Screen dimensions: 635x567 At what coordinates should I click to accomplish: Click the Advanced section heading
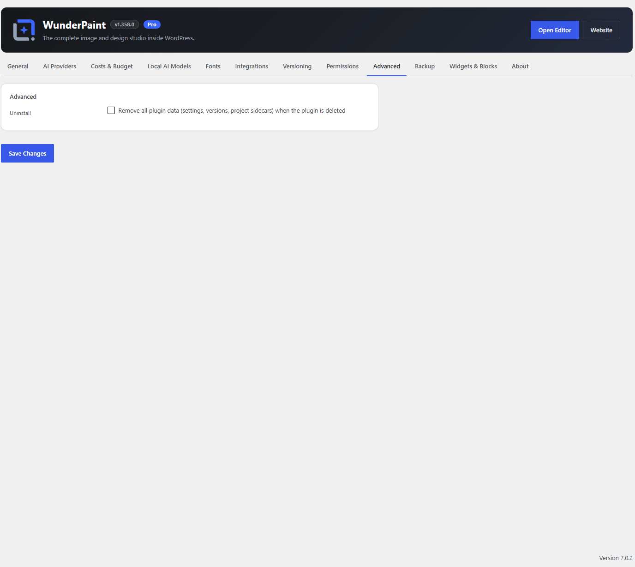[x=23, y=97]
